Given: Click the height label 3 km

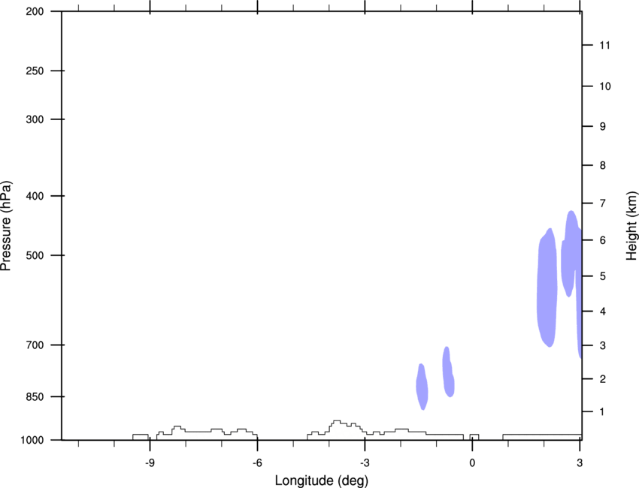Looking at the screenshot, I should [x=603, y=345].
